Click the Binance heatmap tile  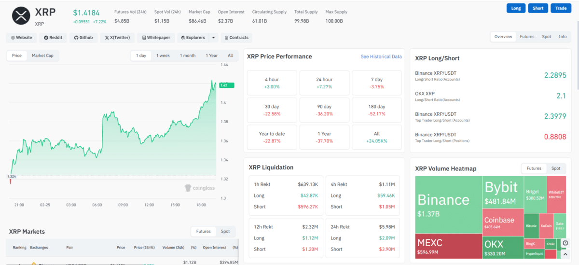tap(449, 204)
